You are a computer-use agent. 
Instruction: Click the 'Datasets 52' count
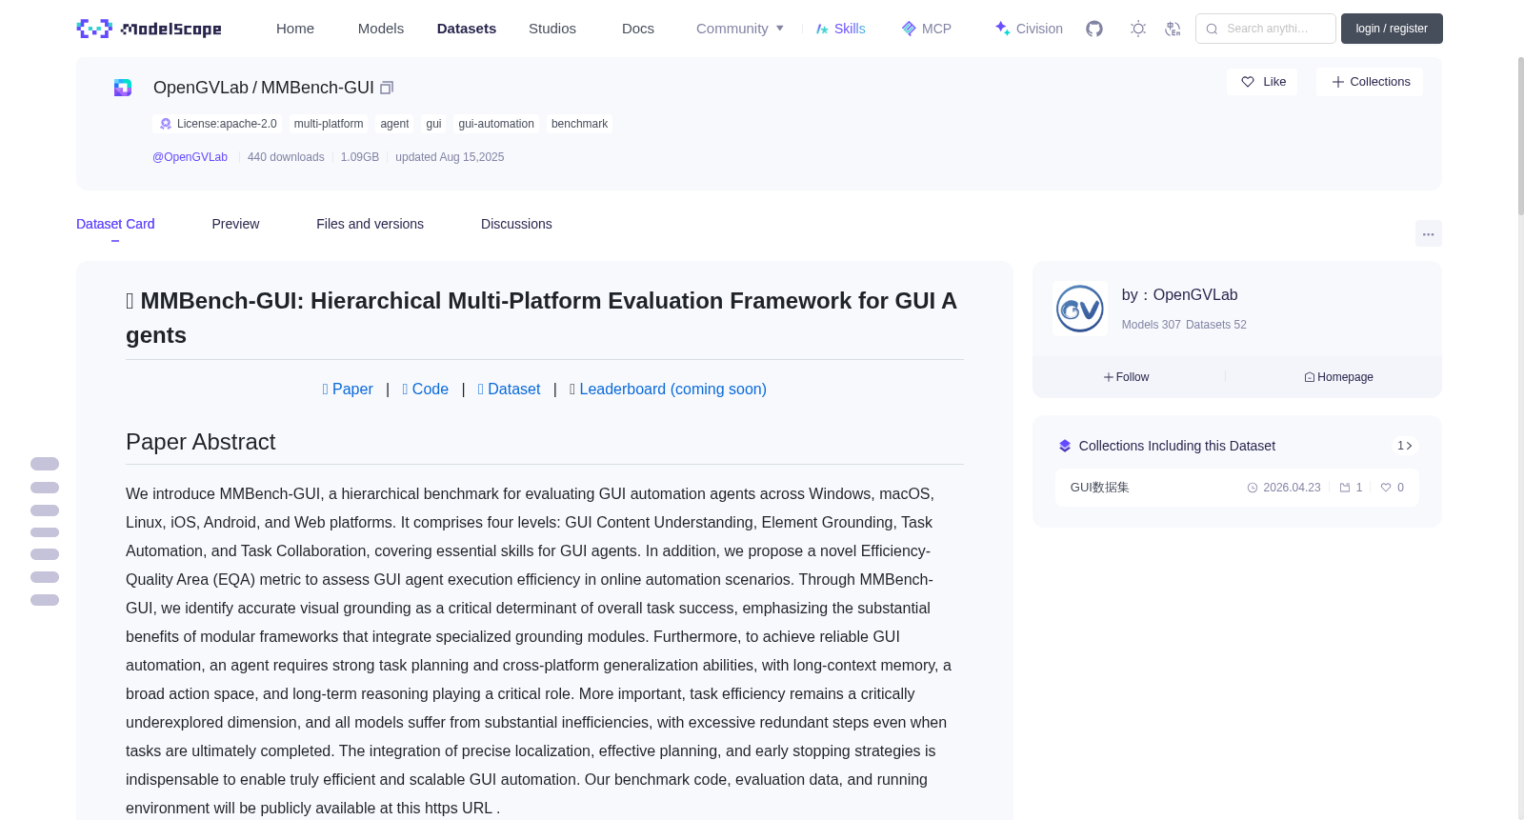(1216, 325)
